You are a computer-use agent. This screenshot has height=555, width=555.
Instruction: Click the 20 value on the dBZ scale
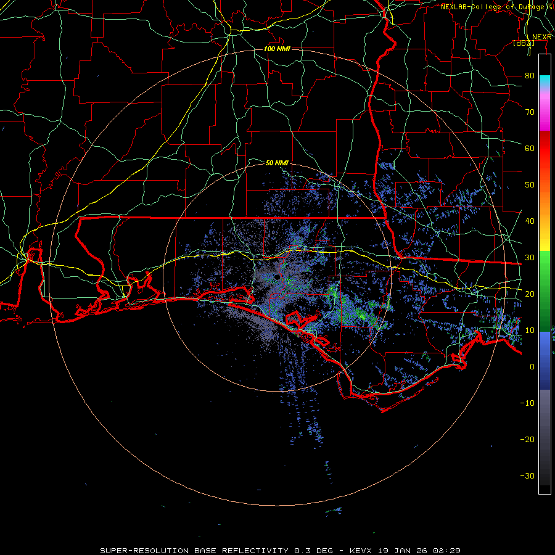click(530, 294)
